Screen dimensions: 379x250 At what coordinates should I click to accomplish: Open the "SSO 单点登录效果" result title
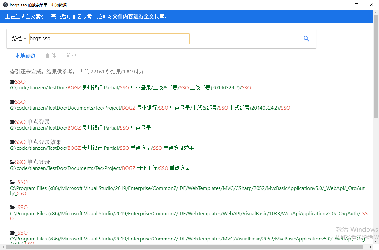(38, 142)
